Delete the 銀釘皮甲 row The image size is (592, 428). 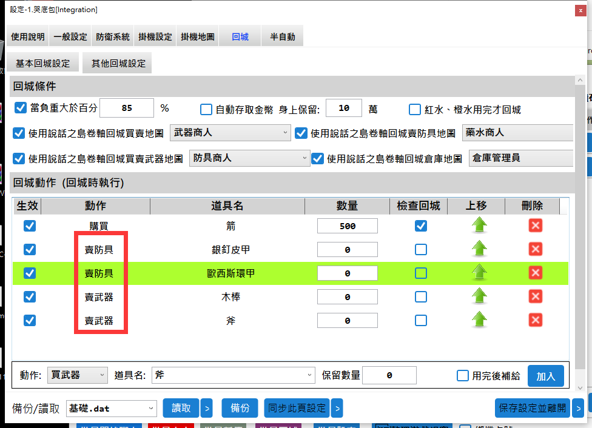535,249
